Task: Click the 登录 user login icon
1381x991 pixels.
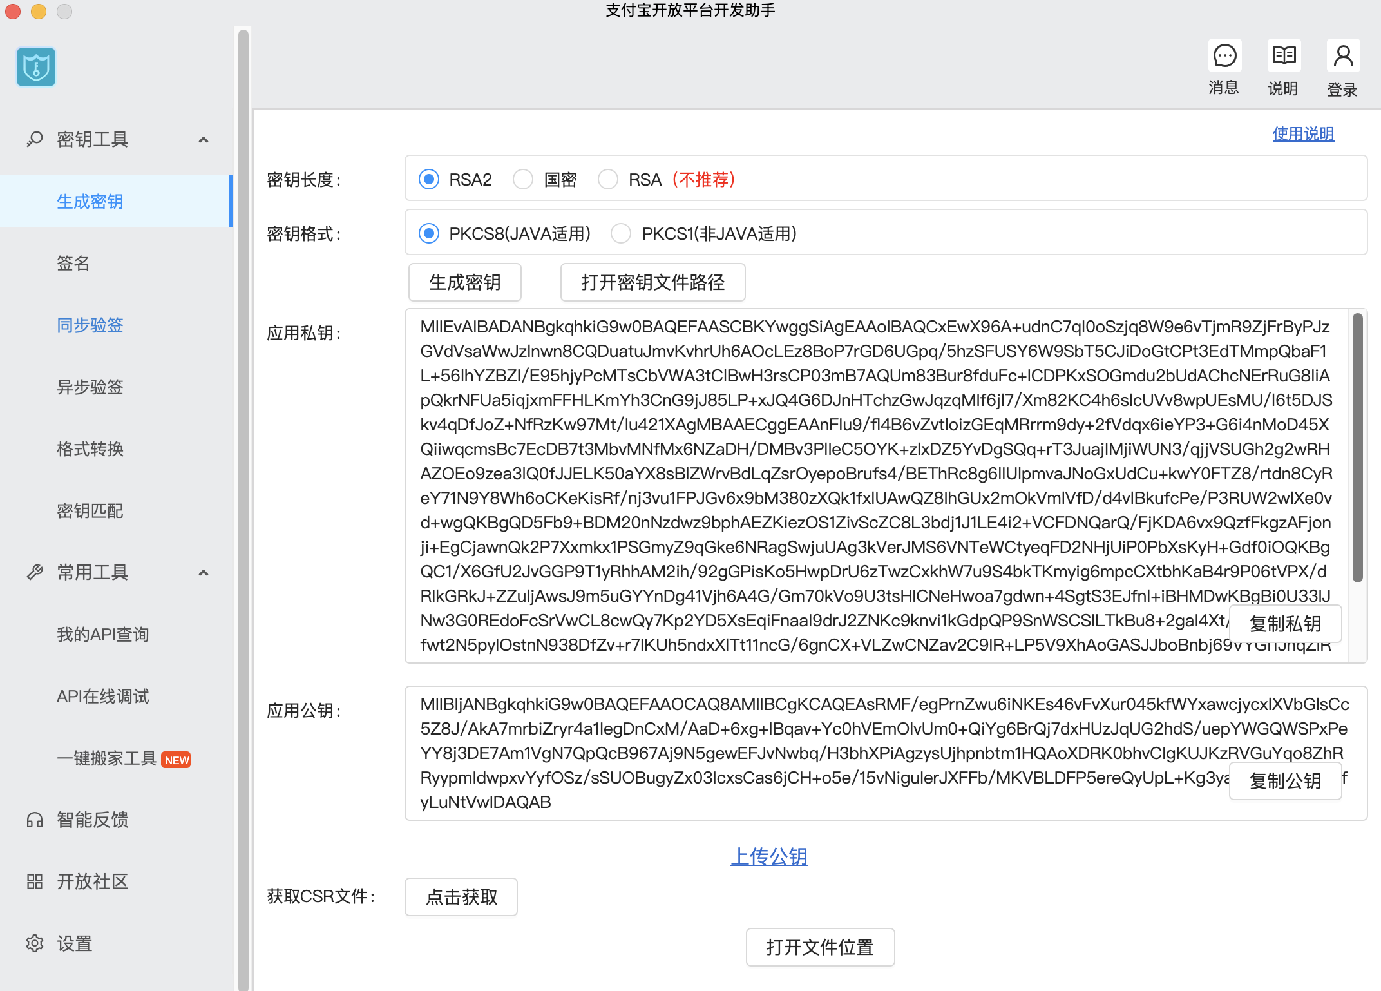Action: [x=1343, y=56]
